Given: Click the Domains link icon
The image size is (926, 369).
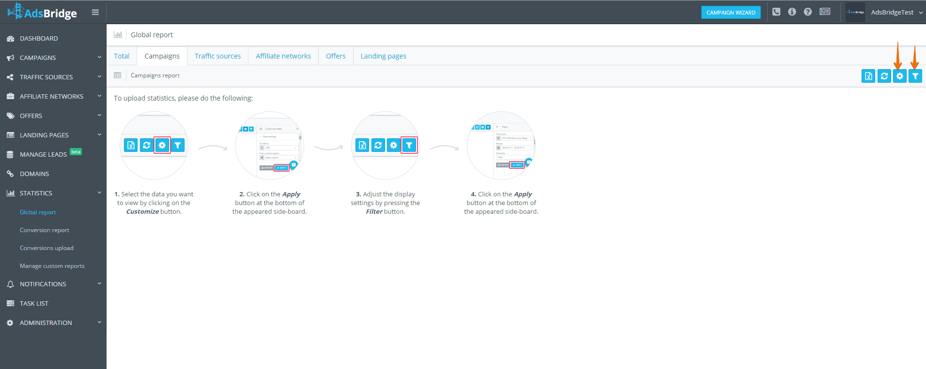Looking at the screenshot, I should (x=10, y=174).
